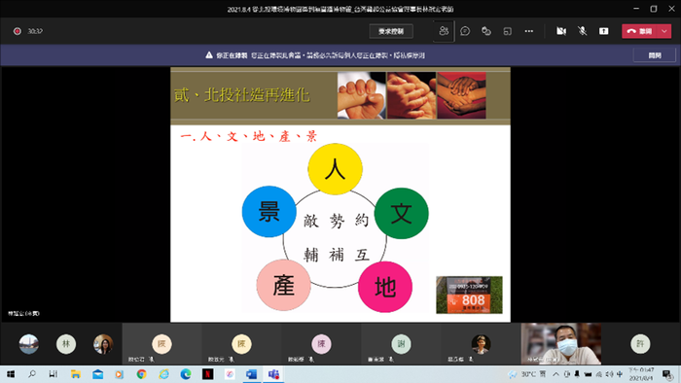Select the masked man video tile
The width and height of the screenshot is (681, 383).
(561, 343)
